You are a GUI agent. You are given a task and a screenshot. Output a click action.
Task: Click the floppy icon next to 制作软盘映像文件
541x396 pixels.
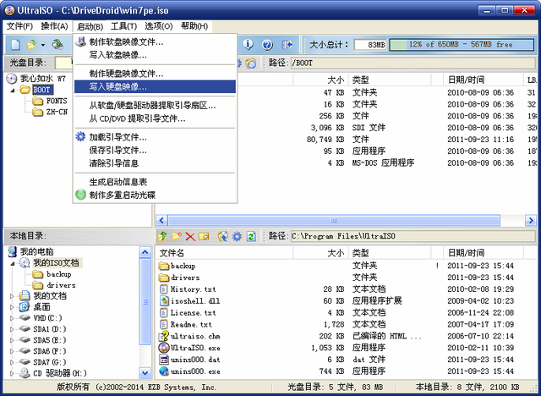(81, 41)
